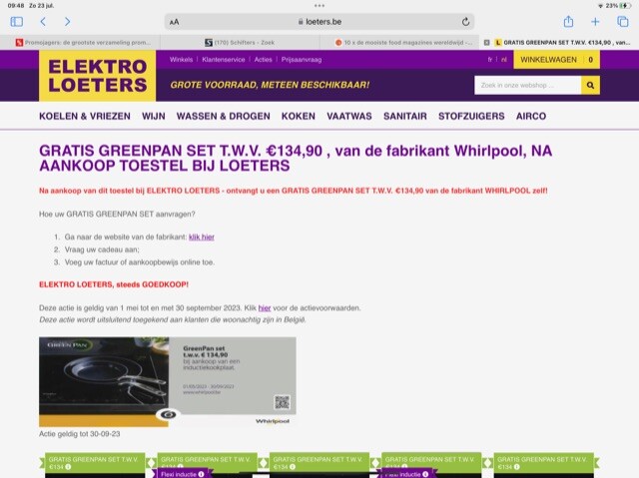Open the 'hier' actievoorwaarden link
This screenshot has height=478, width=639.
(265, 308)
